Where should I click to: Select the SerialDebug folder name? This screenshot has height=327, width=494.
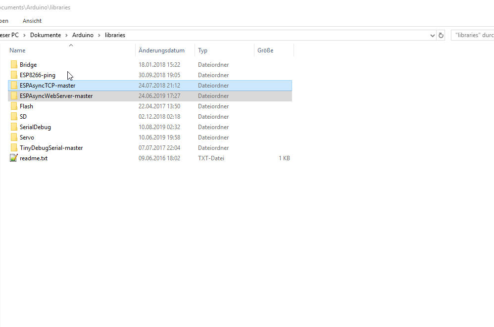pos(35,127)
